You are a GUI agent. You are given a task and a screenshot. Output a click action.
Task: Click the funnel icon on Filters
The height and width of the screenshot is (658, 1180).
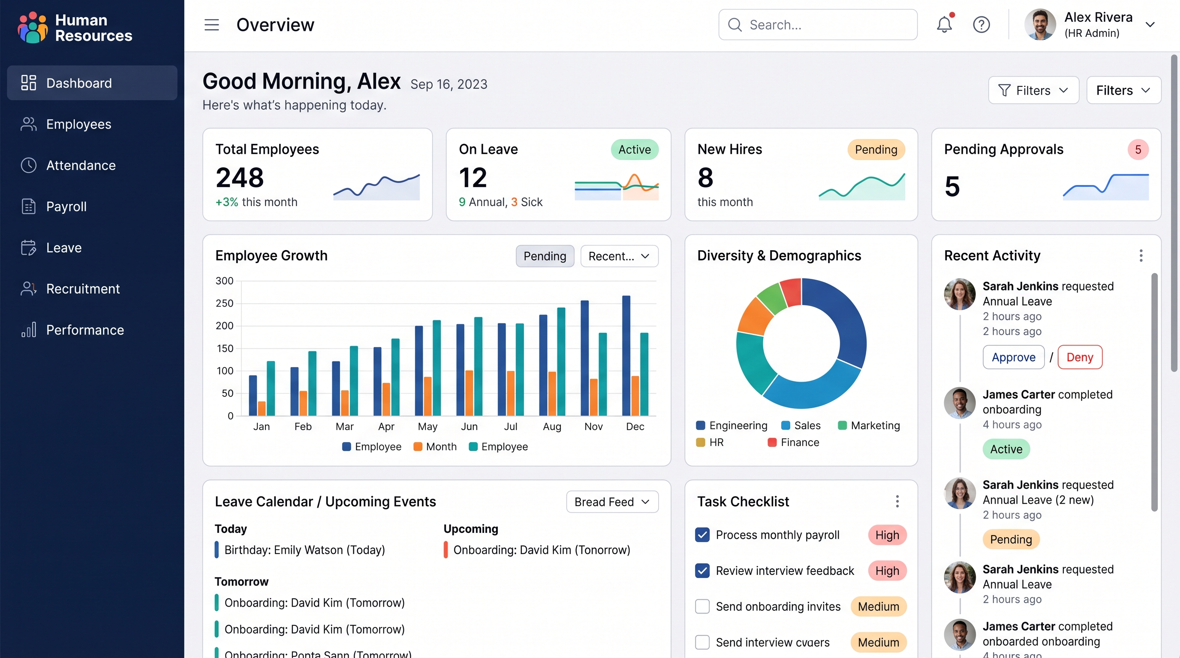pos(1004,90)
